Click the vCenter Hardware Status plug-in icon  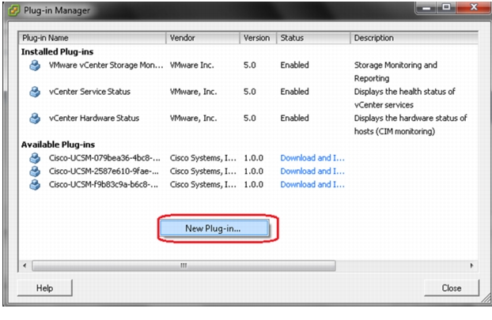coord(35,119)
